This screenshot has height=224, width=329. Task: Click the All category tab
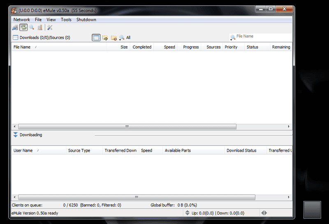pos(128,37)
